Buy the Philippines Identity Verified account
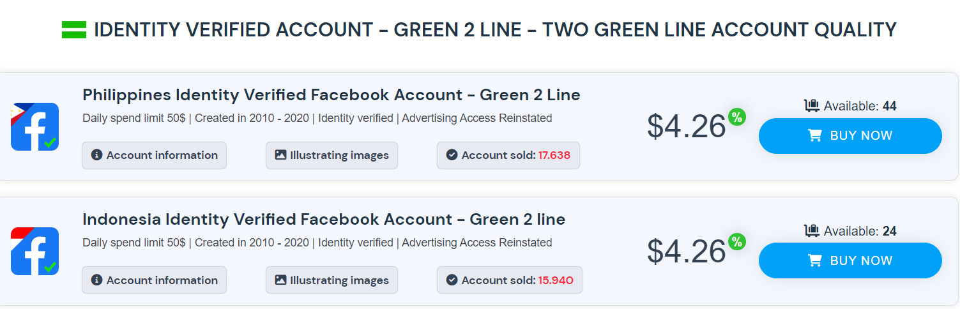 click(850, 136)
